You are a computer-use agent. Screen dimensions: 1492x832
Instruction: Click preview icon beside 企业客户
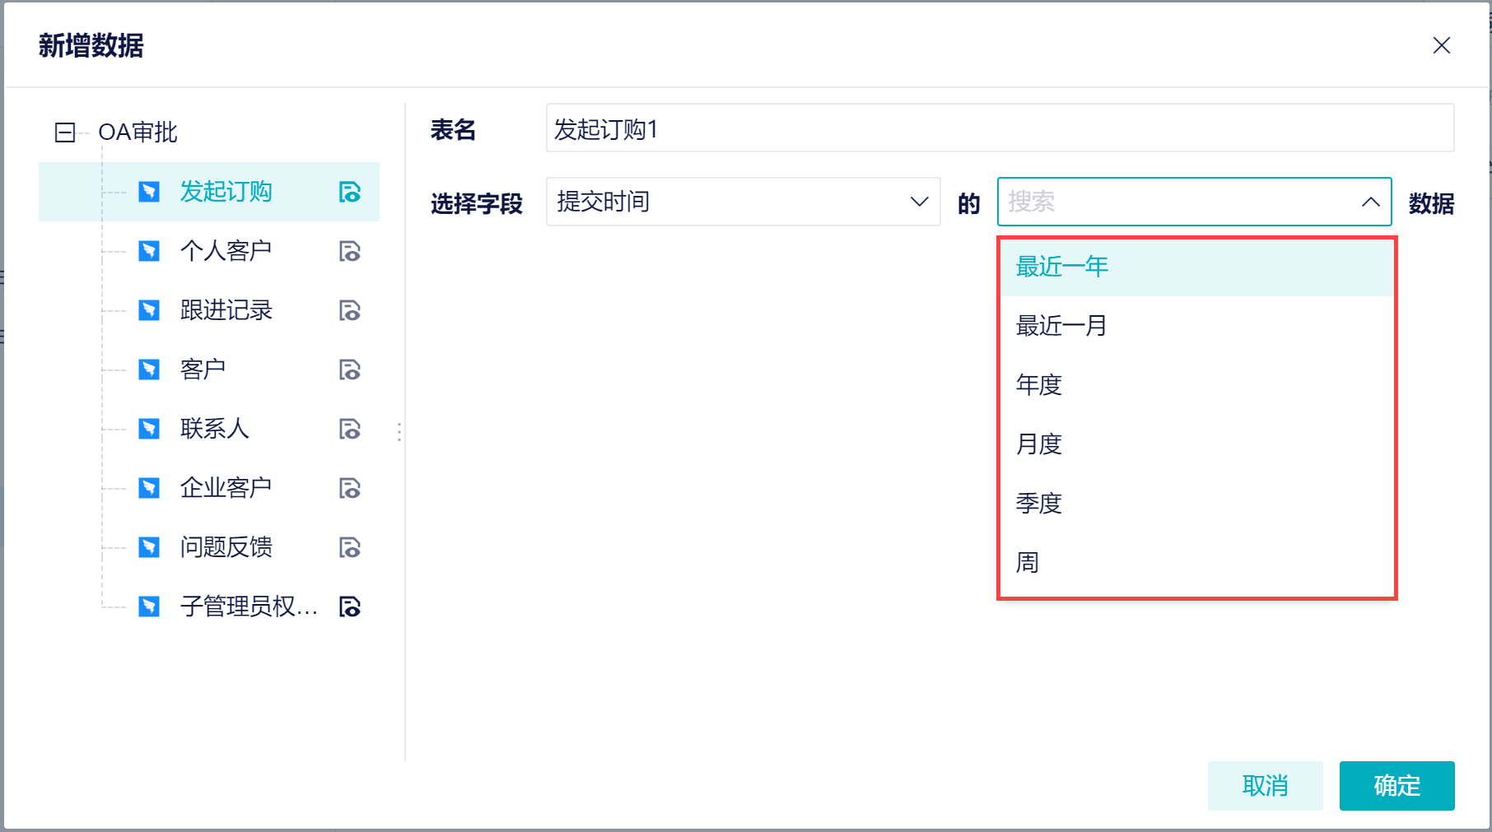click(x=350, y=488)
